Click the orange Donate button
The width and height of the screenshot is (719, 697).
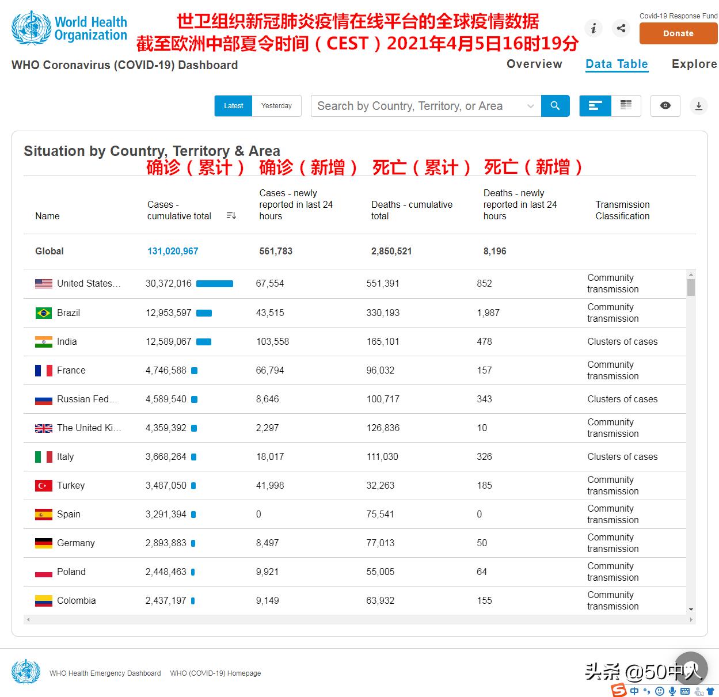678,33
